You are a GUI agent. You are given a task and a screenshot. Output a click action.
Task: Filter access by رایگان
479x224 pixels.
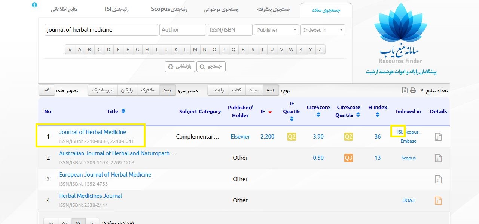coord(127,90)
